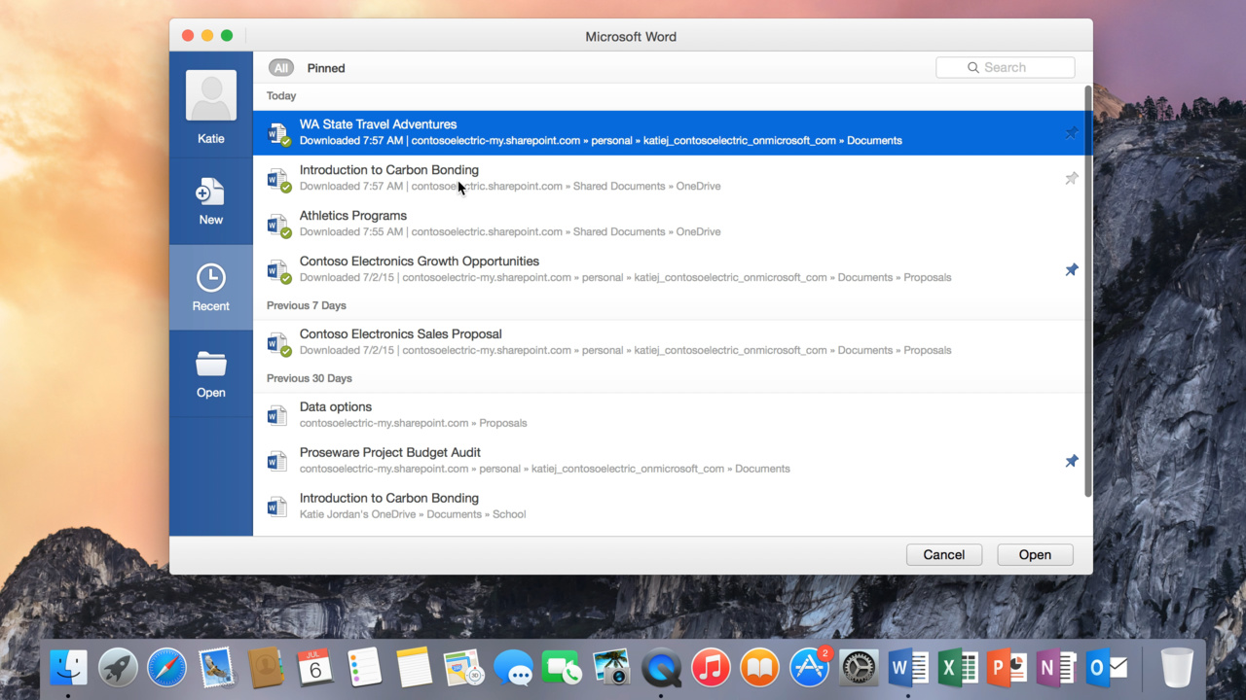Select Introduction to Carbon Bonding downloaded 7:57 AM
This screenshot has width=1246, height=700.
(669, 179)
